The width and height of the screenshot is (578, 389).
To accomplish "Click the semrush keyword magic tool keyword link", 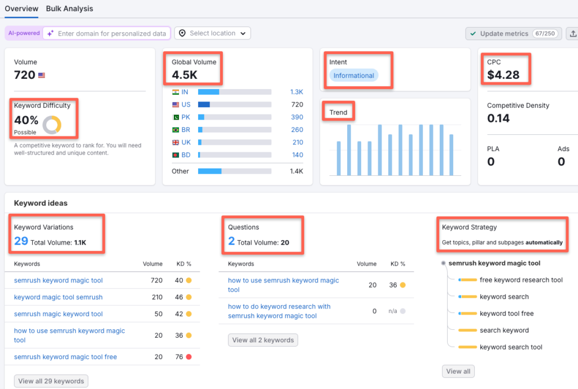I will (x=58, y=280).
